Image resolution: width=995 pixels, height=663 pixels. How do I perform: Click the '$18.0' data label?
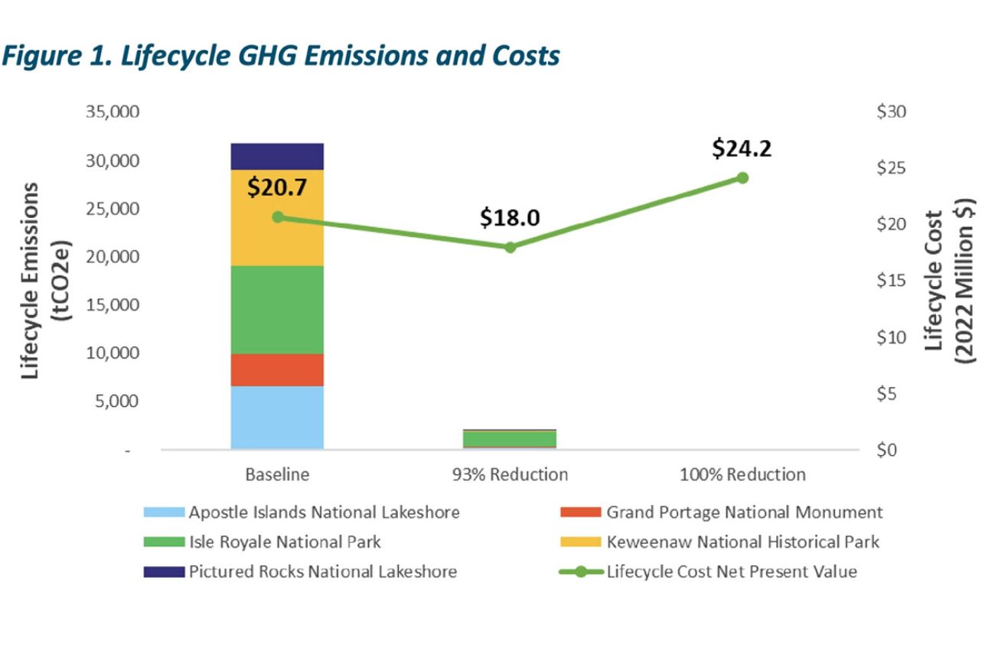coord(510,218)
